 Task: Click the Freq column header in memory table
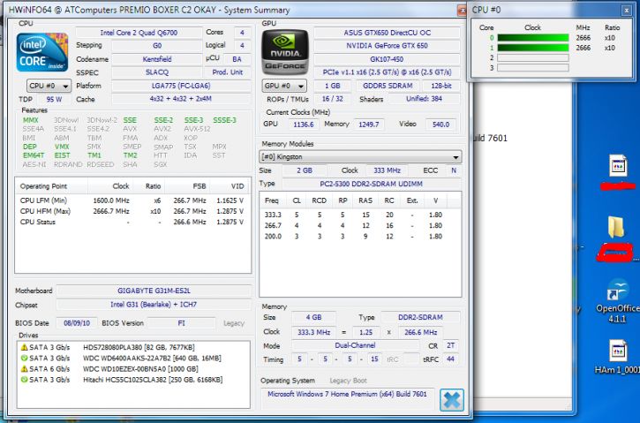pyautogui.click(x=273, y=200)
